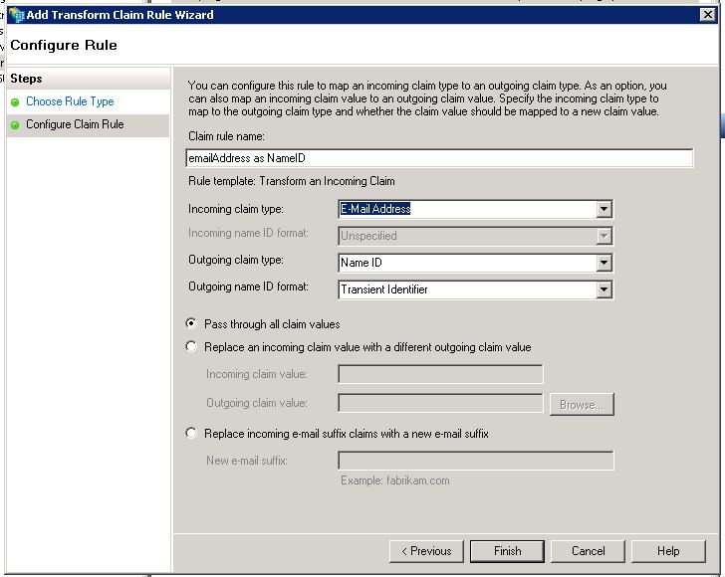
Task: Select Replace an incoming claim value option
Action: coord(191,346)
